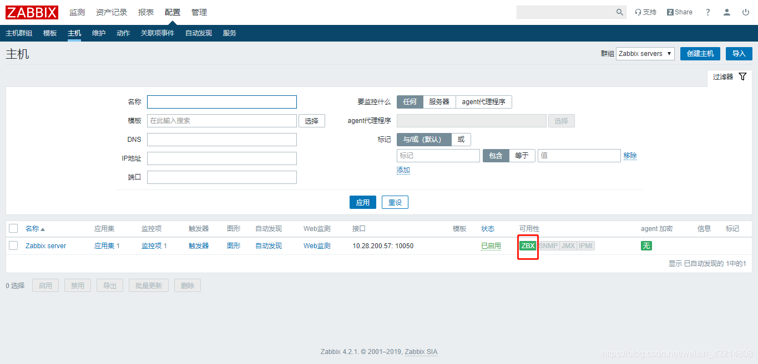Focus the IP地址 filter input

point(222,158)
